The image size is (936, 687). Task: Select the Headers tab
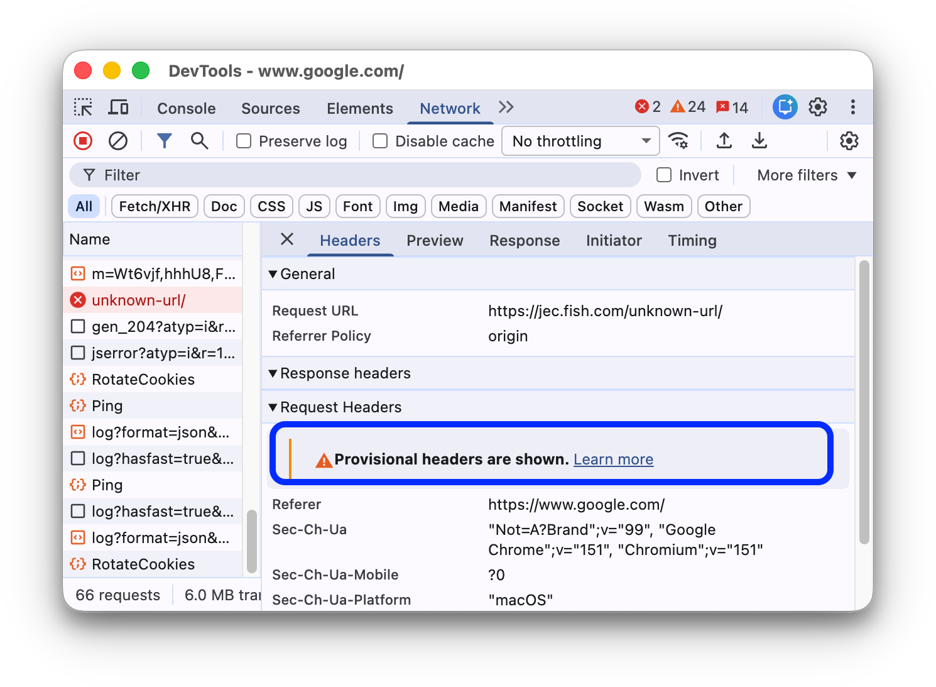[350, 240]
